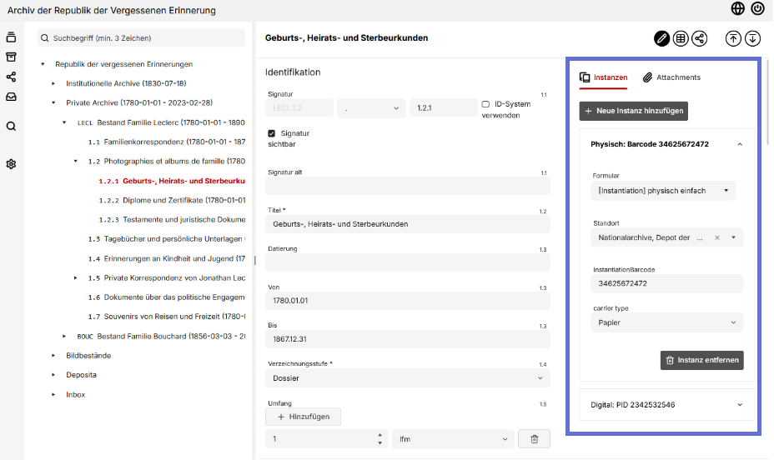The height and width of the screenshot is (460, 774).
Task: Open the Standort dropdown arrow
Action: click(x=733, y=237)
